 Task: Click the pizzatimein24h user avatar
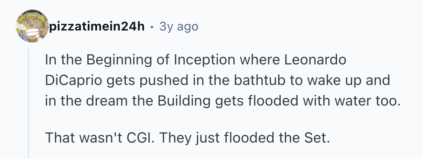point(32,26)
